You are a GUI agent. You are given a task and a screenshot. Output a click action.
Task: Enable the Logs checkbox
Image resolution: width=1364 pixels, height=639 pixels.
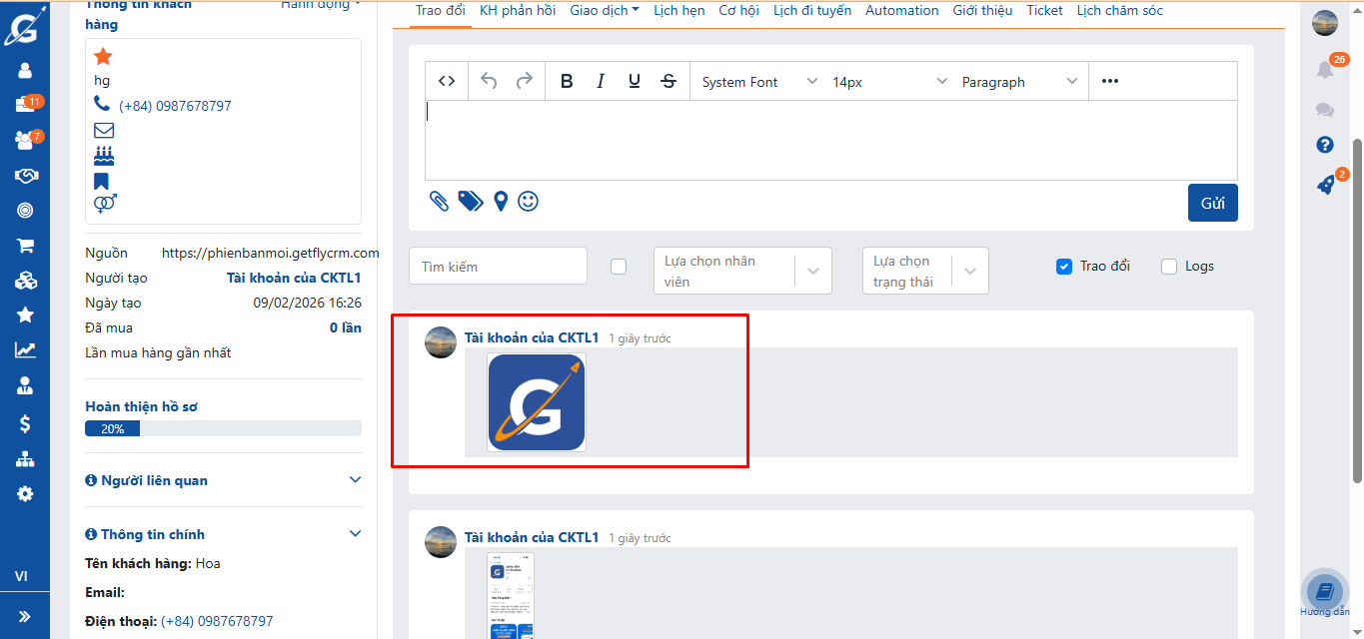pyautogui.click(x=1169, y=267)
